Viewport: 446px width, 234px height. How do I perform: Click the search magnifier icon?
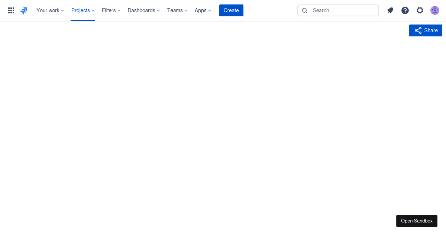coord(304,10)
